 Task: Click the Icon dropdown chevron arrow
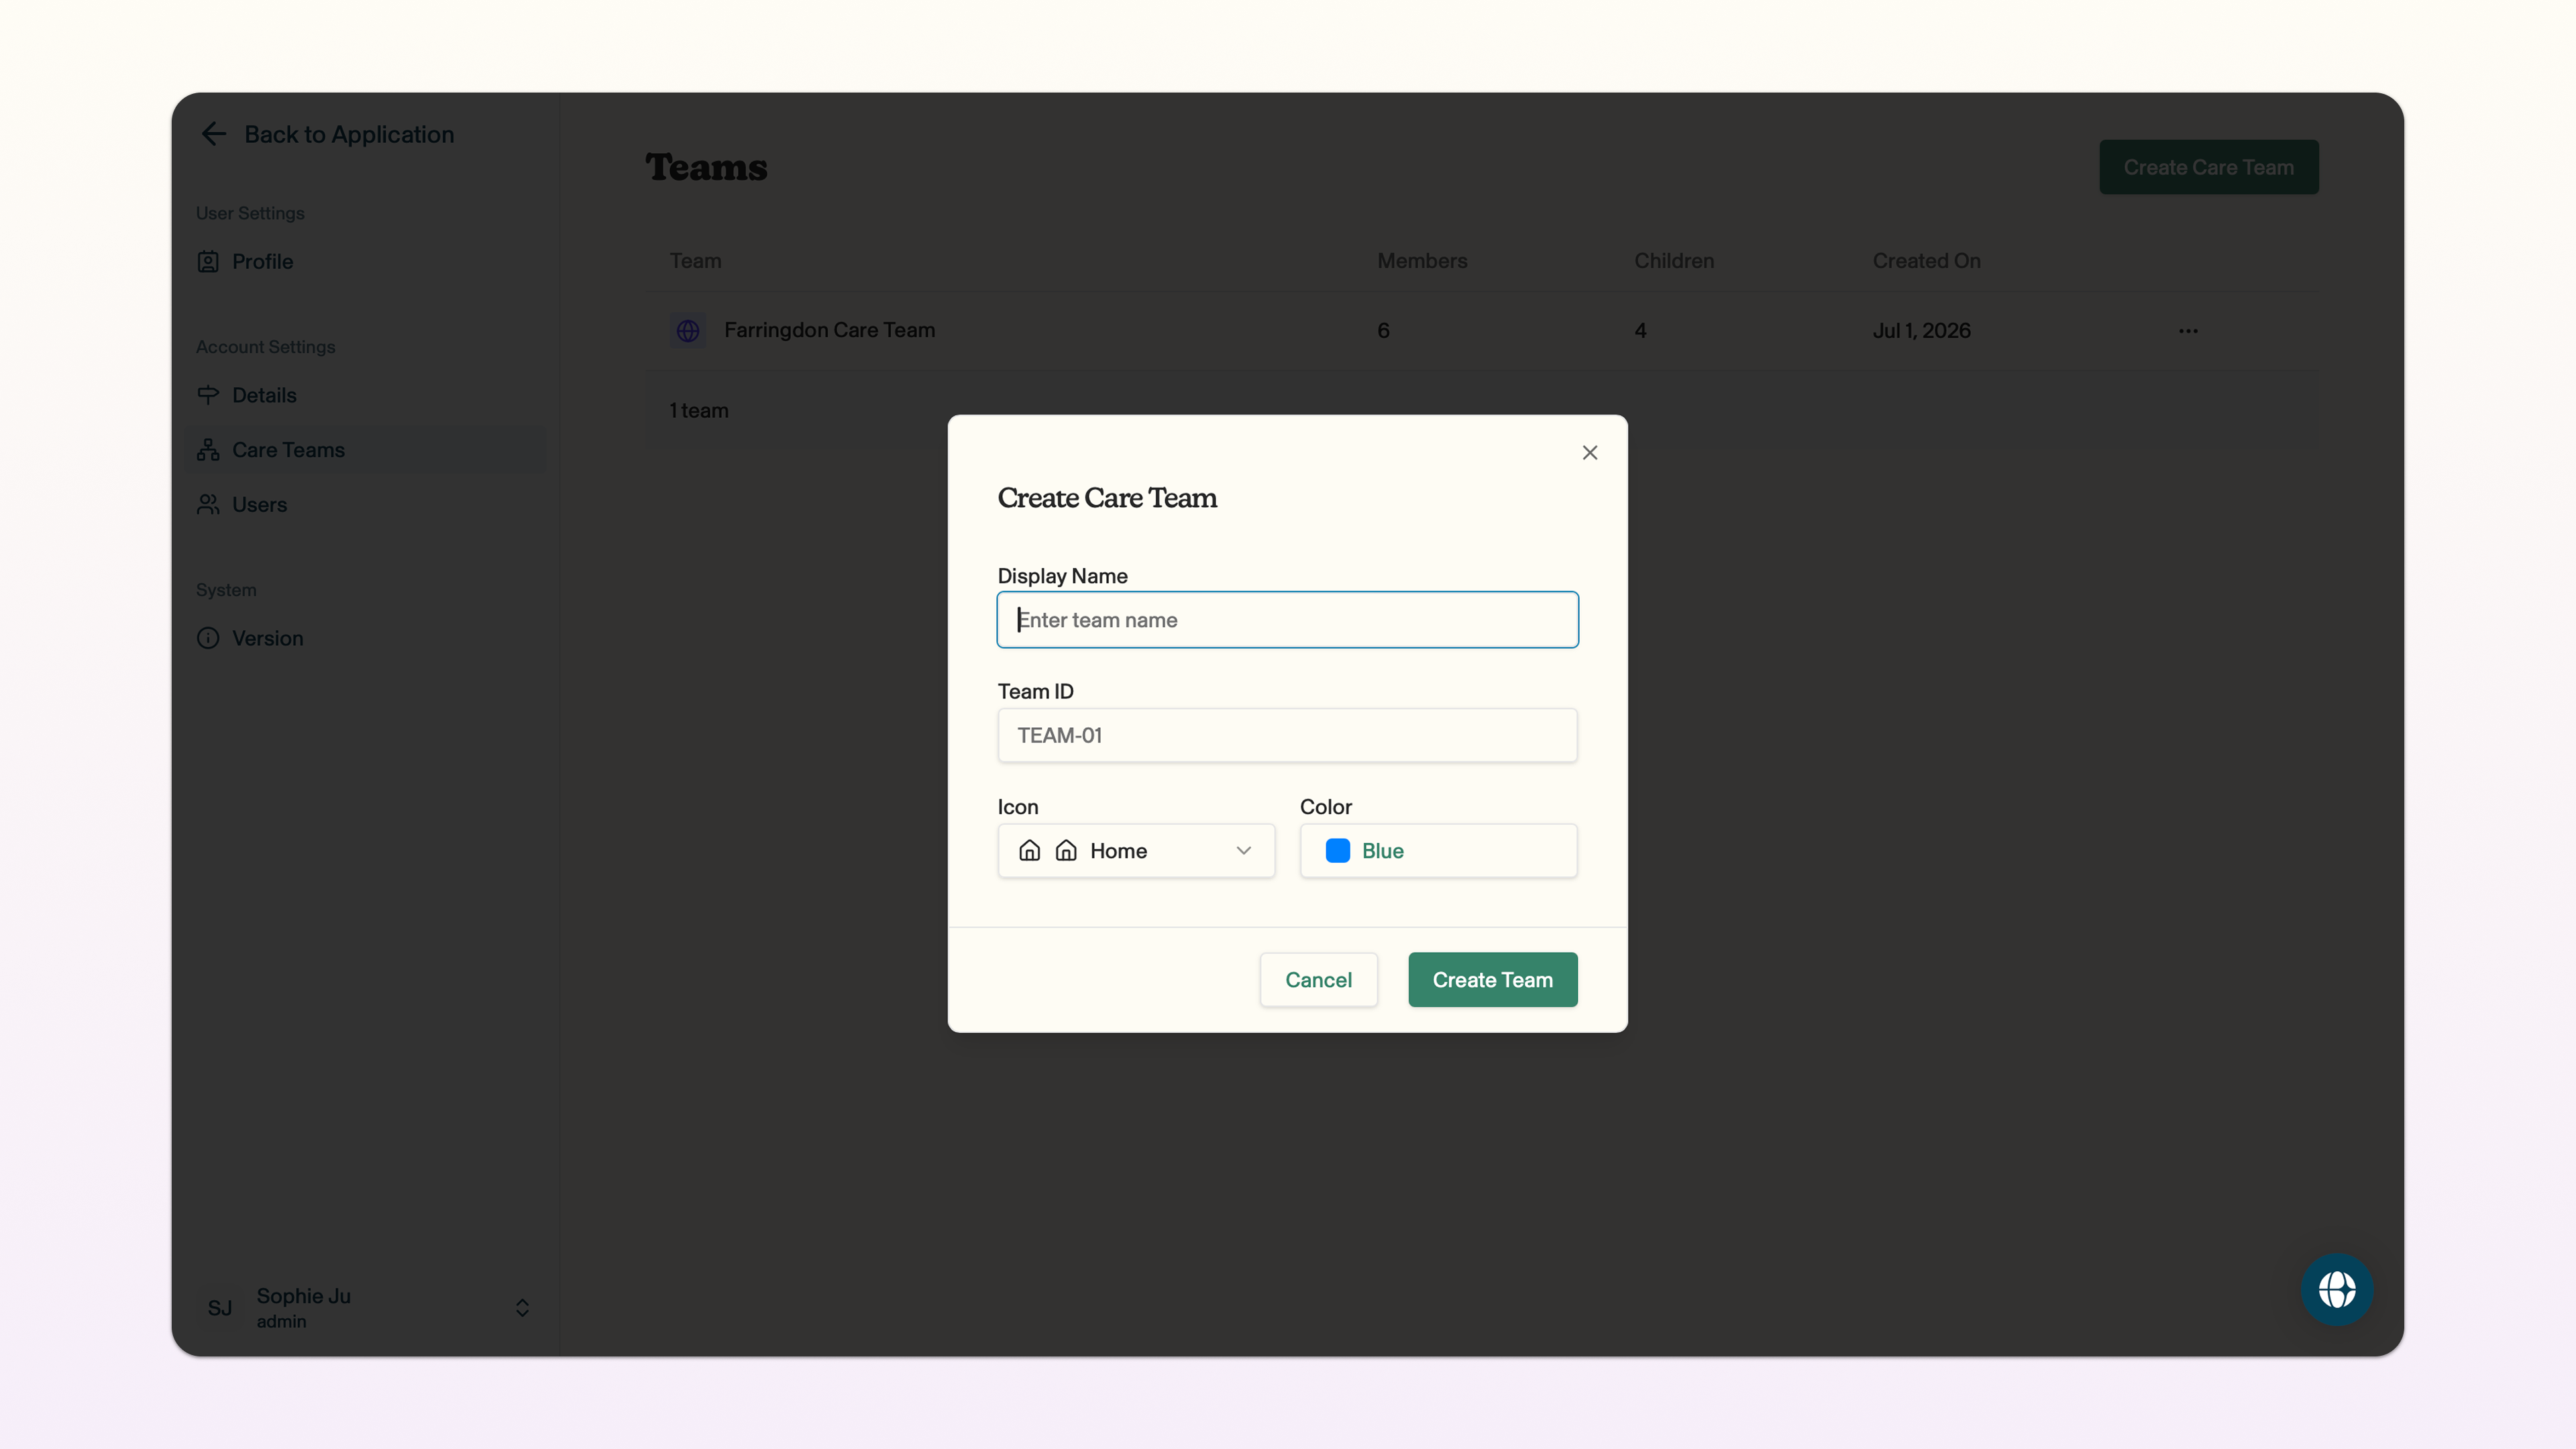pyautogui.click(x=1243, y=850)
